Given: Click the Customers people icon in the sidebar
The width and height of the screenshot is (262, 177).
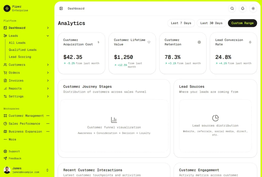Looking at the screenshot, I should (5, 65).
